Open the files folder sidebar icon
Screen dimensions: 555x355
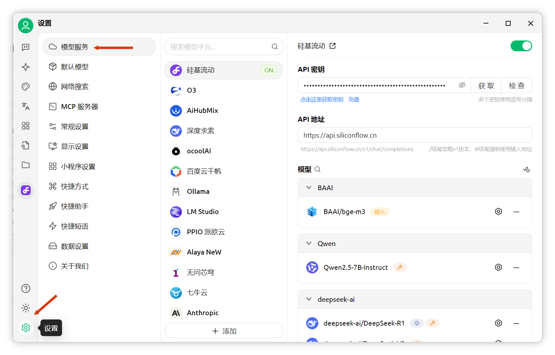pyautogui.click(x=25, y=165)
